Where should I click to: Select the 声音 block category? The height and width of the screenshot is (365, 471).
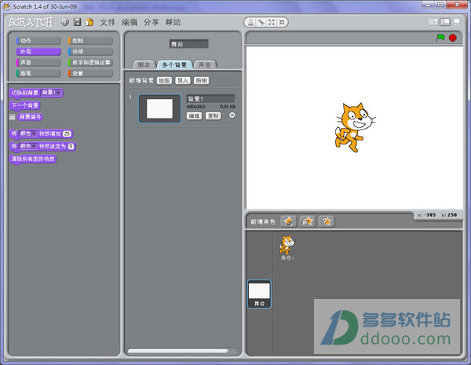click(38, 63)
